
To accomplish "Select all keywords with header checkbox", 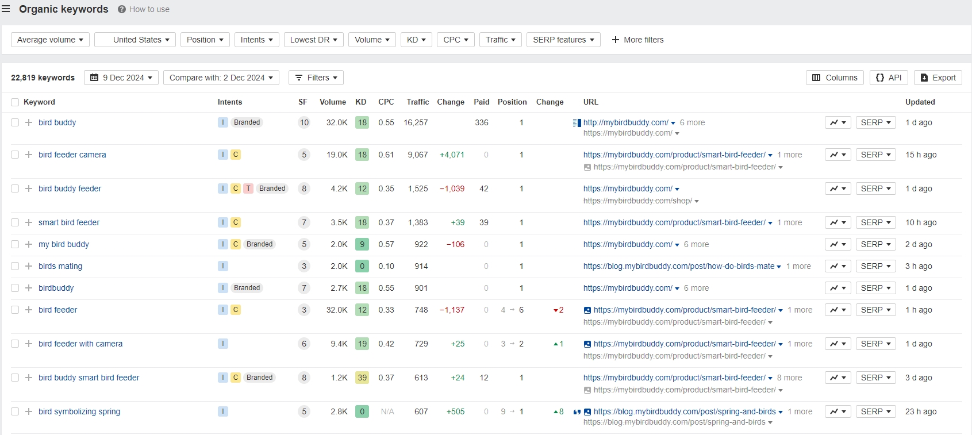I will tap(15, 102).
